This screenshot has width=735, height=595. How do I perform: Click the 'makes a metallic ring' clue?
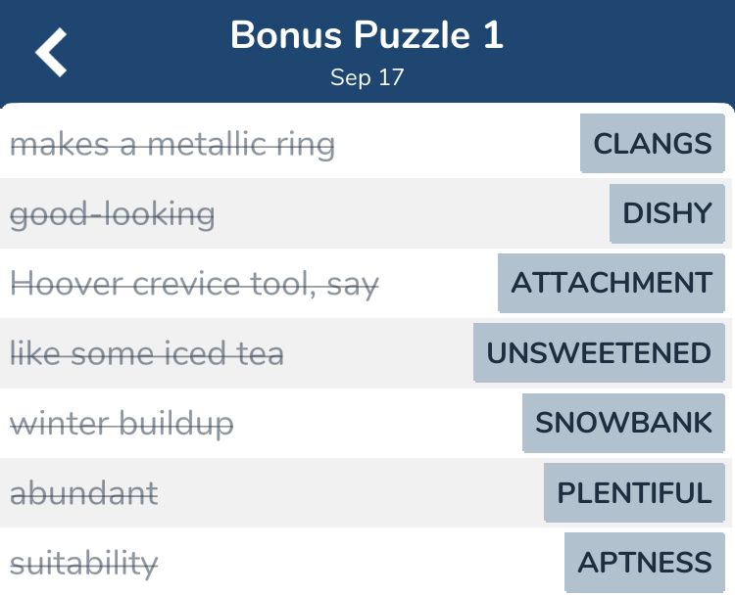point(172,145)
